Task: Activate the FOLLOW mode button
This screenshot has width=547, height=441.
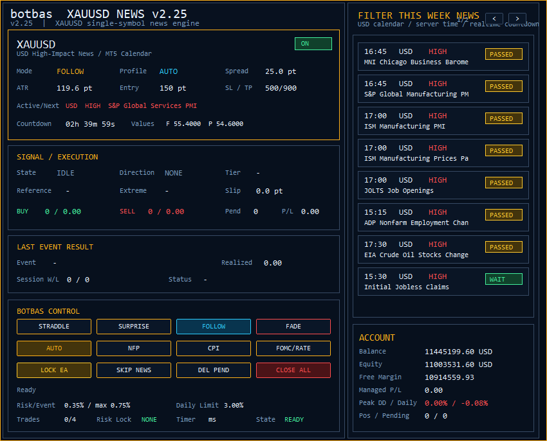Action: point(214,327)
